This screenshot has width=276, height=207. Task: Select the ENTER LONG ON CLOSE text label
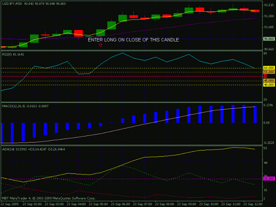133,40
